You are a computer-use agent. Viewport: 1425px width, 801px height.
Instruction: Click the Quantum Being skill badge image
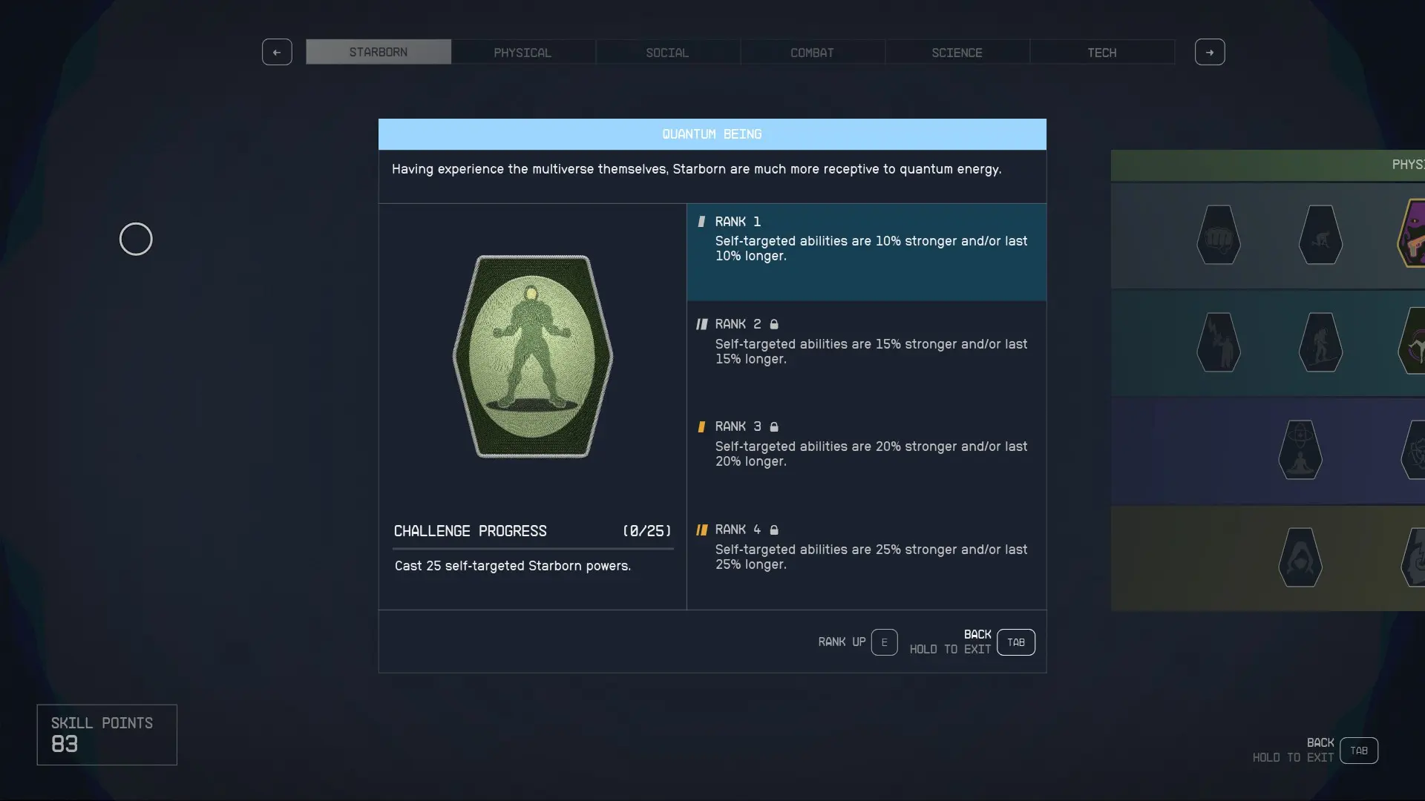point(532,356)
